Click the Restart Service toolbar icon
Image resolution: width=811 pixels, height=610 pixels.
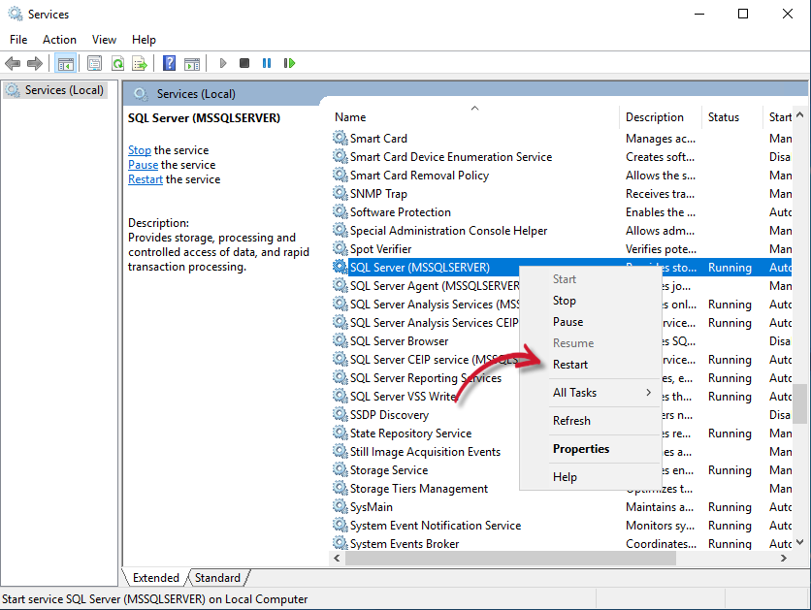tap(289, 63)
